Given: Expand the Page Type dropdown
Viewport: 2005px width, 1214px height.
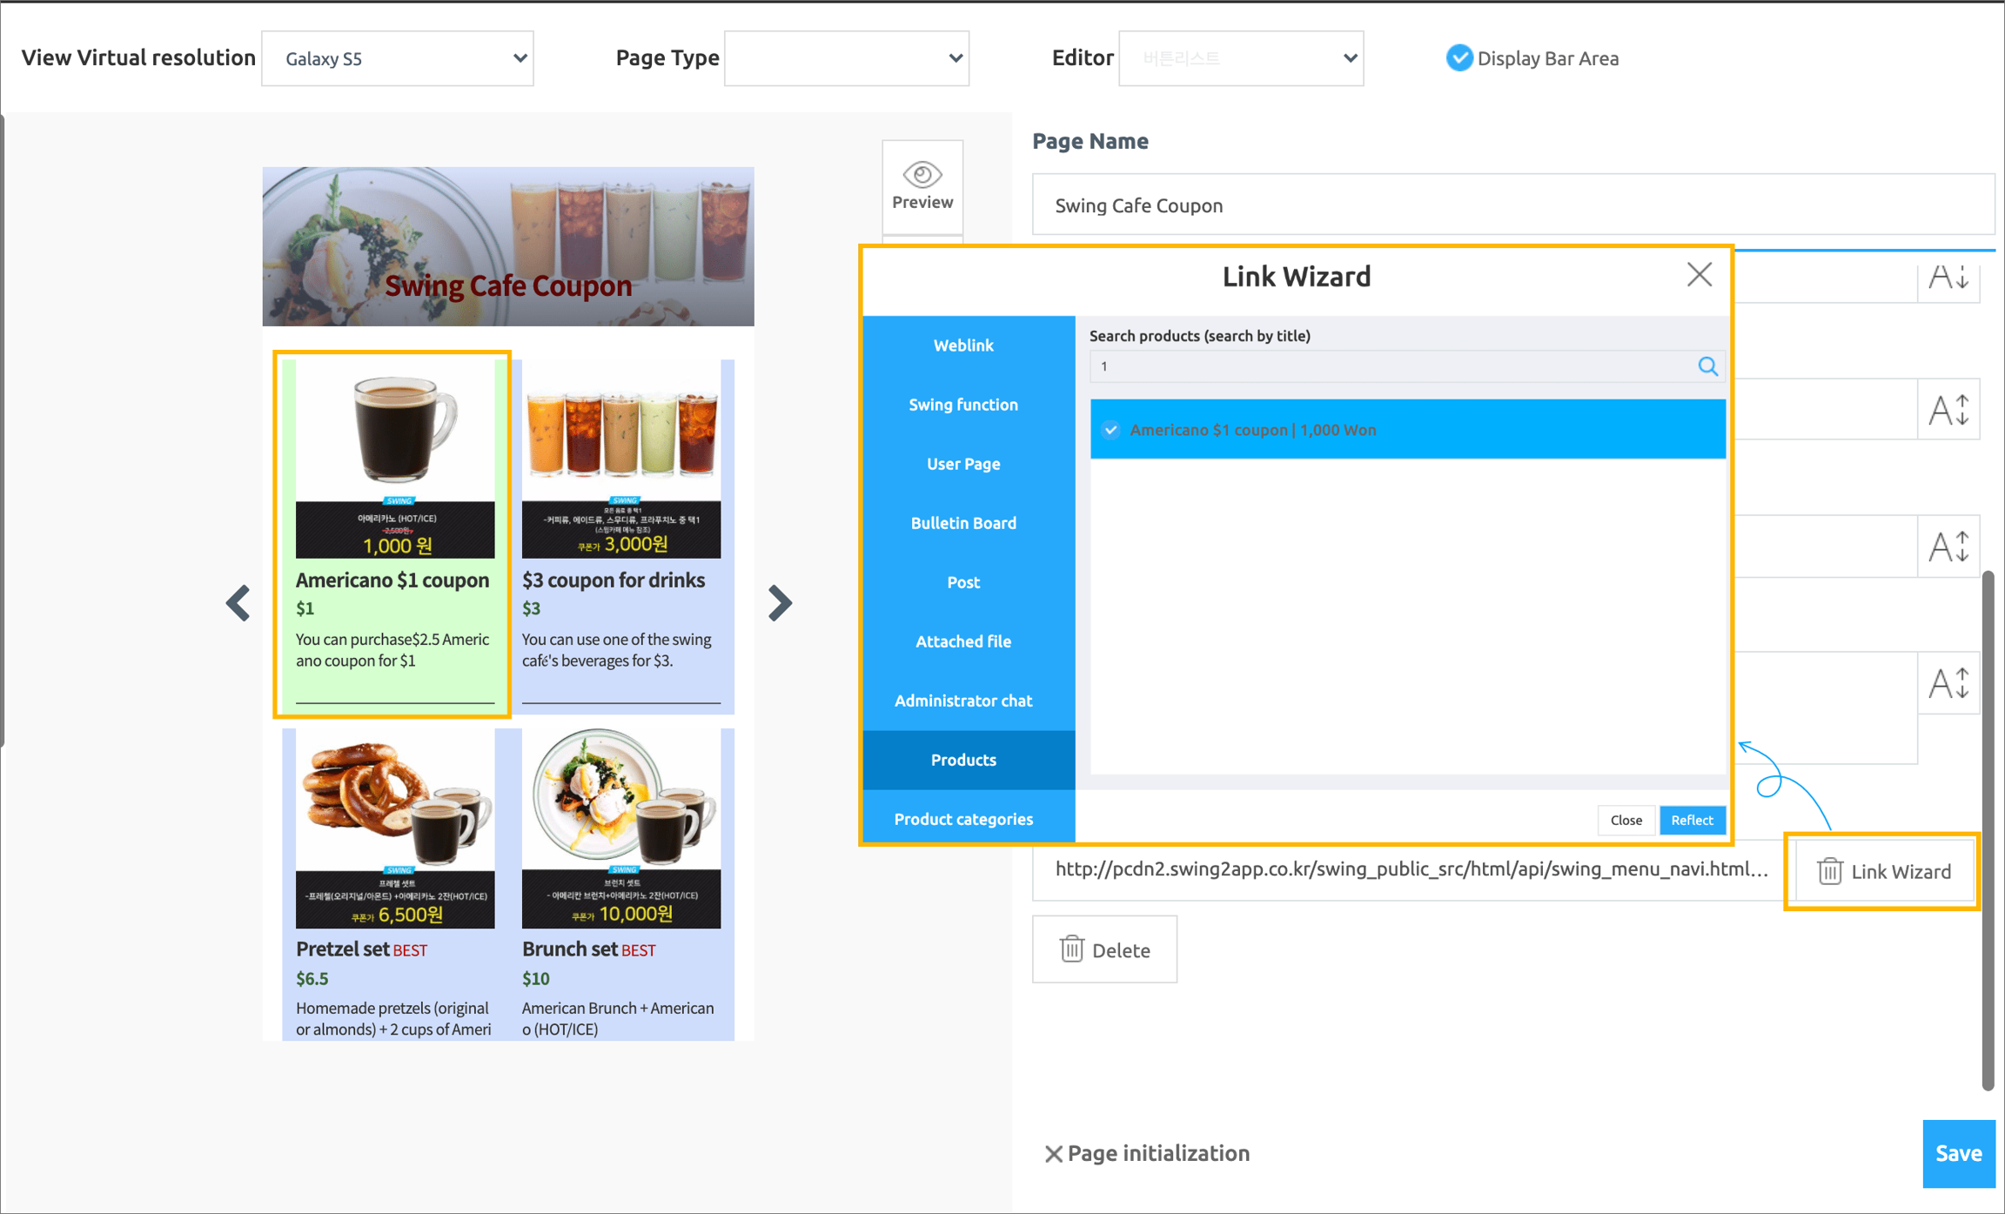Looking at the screenshot, I should point(846,58).
